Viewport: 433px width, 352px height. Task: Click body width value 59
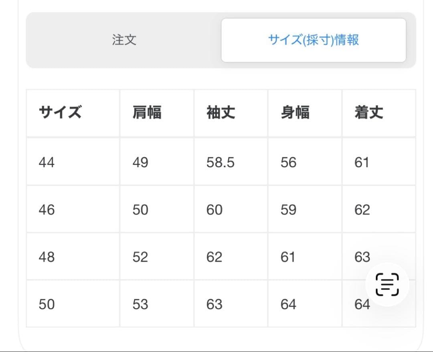pyautogui.click(x=288, y=210)
